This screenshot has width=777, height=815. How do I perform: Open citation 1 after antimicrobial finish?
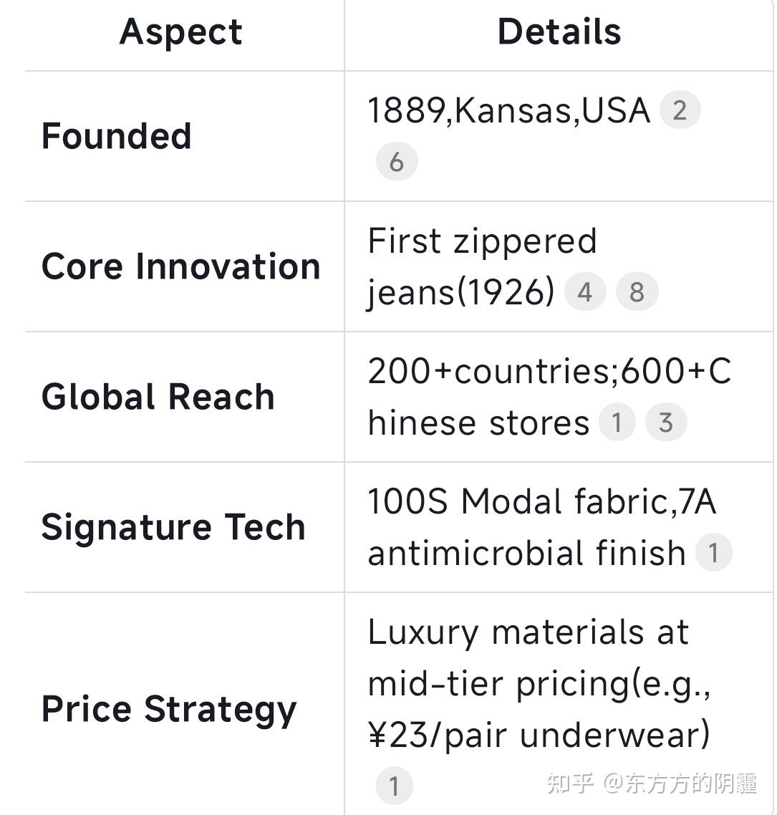713,552
